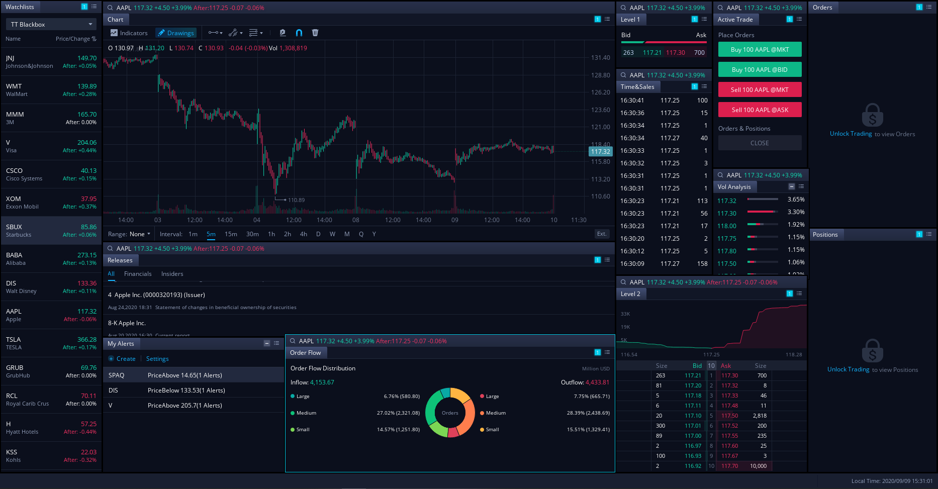This screenshot has width=938, height=489.
Task: Select TSLA row in watchlist
Action: tap(51, 343)
